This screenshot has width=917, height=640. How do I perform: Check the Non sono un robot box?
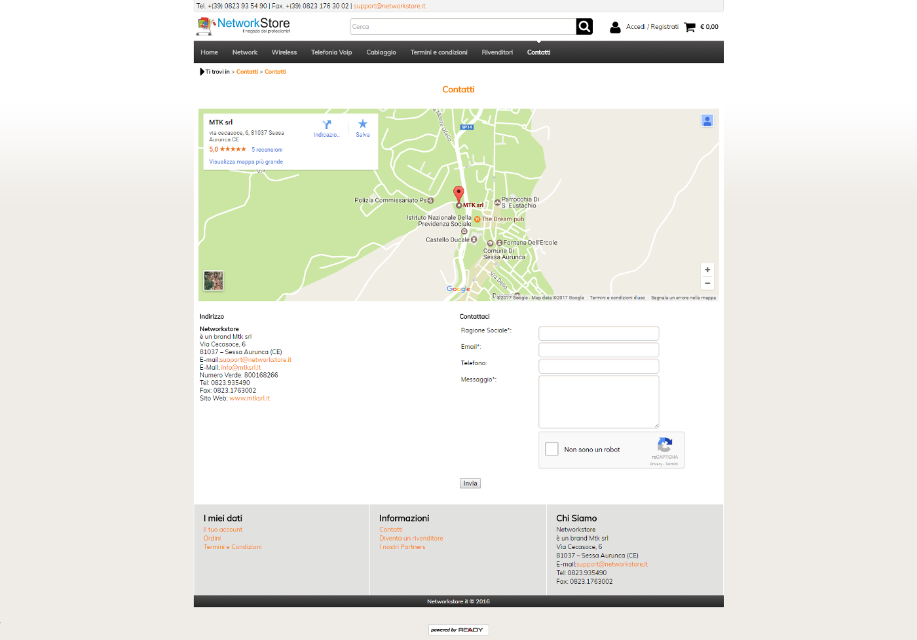pos(552,449)
